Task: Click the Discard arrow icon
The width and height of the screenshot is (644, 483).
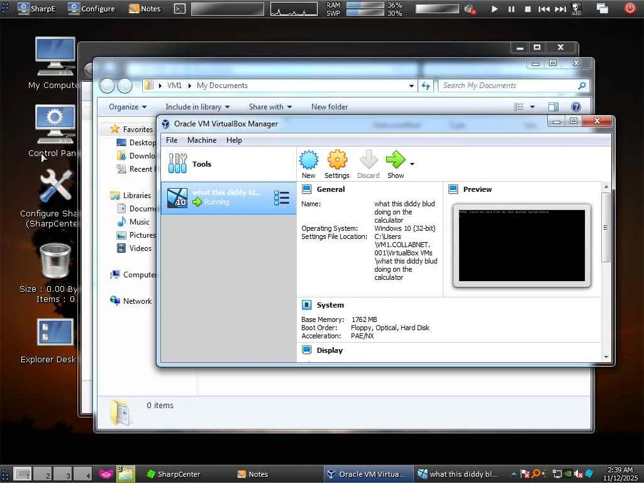Action: click(x=369, y=160)
